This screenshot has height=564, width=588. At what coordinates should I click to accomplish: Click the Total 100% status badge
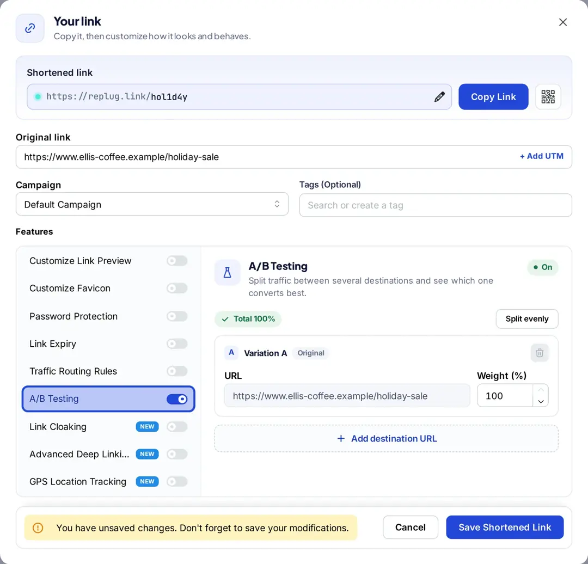(x=248, y=319)
